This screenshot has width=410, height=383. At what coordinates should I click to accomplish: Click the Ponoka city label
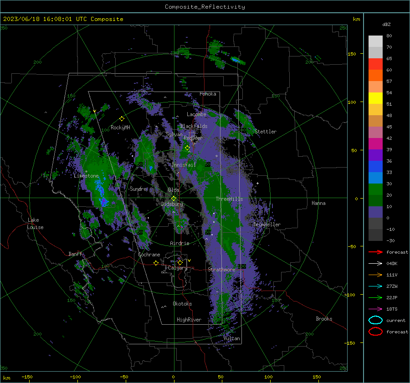tap(208, 94)
